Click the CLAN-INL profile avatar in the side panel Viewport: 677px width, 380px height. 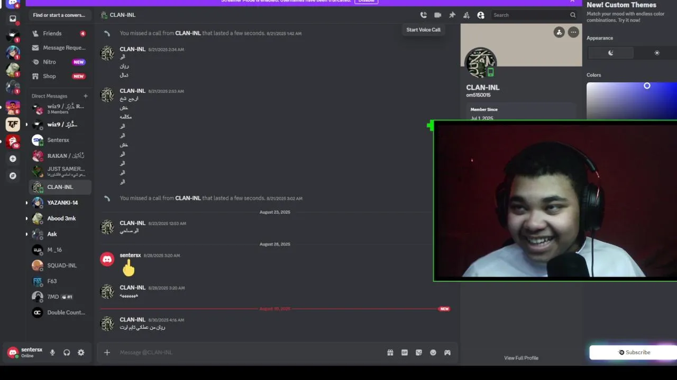480,63
